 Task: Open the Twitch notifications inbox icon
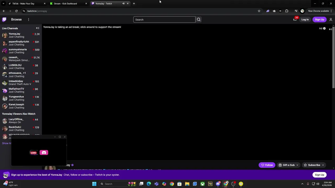pyautogui.click(x=295, y=20)
